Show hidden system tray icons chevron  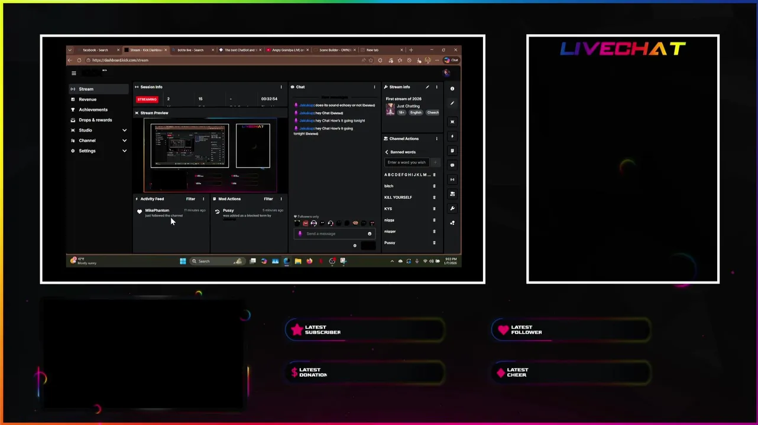pos(392,261)
